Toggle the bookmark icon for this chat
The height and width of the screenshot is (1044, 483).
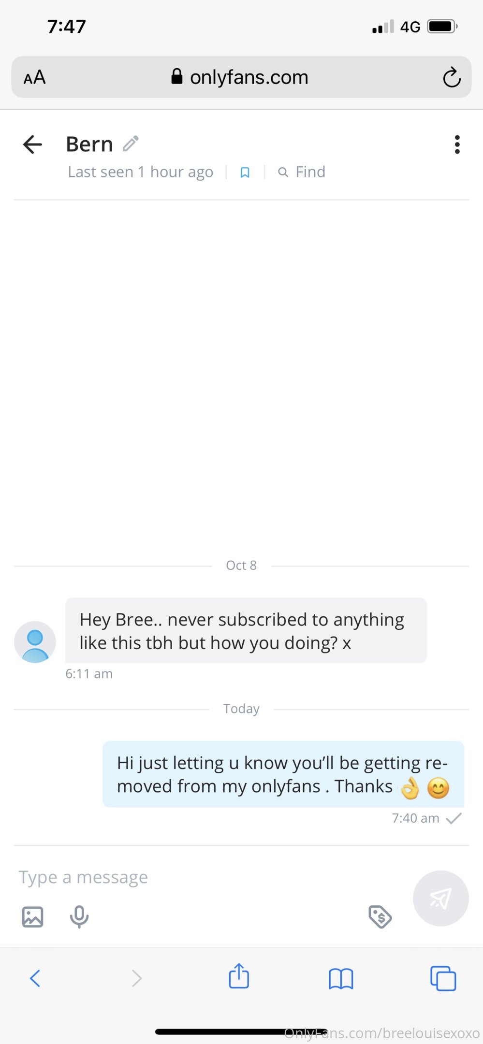(x=245, y=173)
